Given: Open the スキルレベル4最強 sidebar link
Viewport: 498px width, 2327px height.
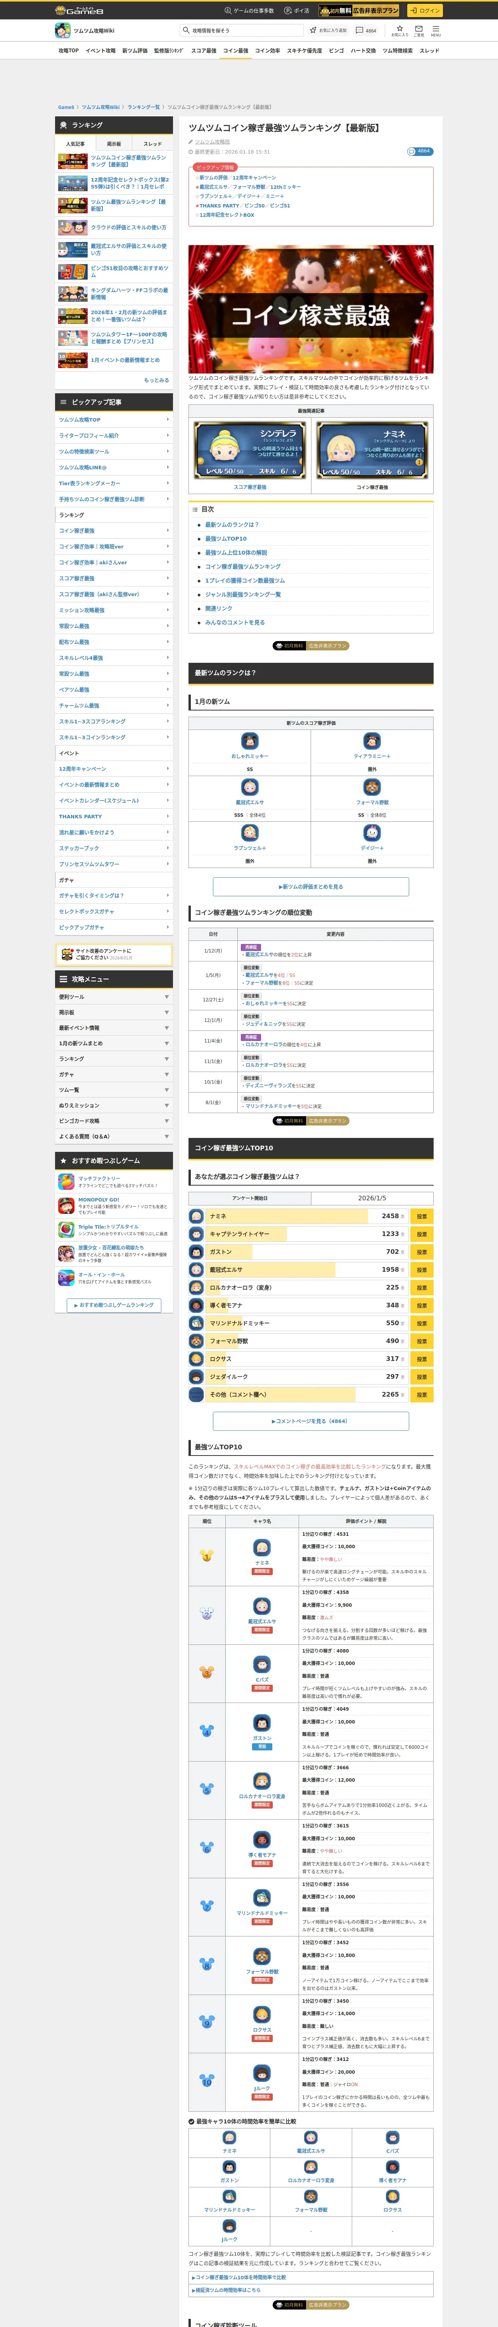Looking at the screenshot, I should click(x=114, y=658).
